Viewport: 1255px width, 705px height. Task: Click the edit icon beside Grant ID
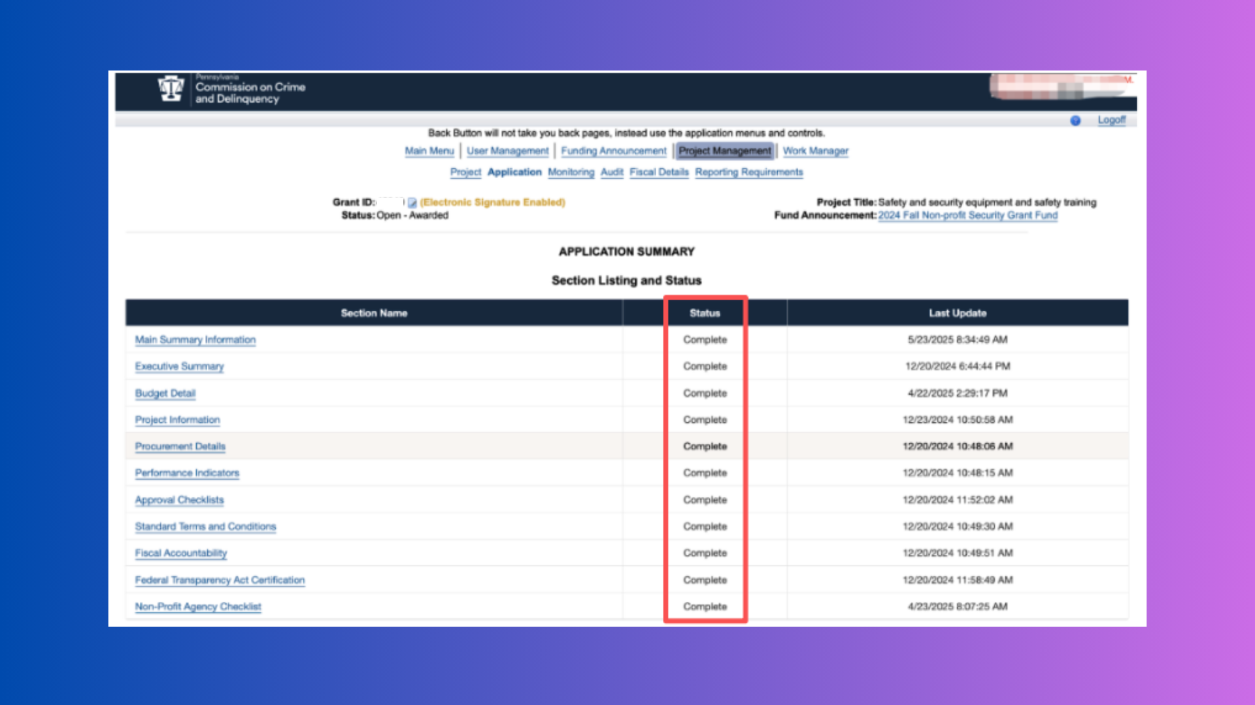pyautogui.click(x=412, y=203)
